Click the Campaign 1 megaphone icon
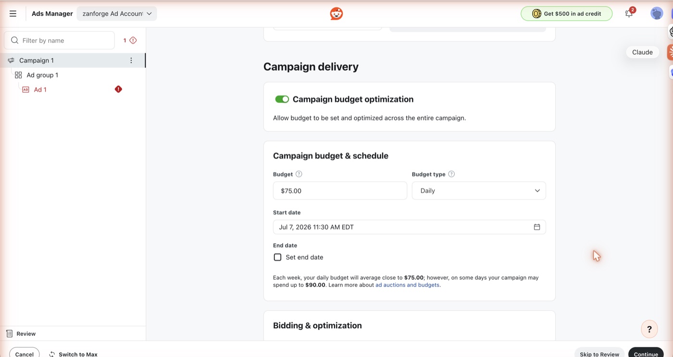The width and height of the screenshot is (673, 357). pyautogui.click(x=11, y=61)
